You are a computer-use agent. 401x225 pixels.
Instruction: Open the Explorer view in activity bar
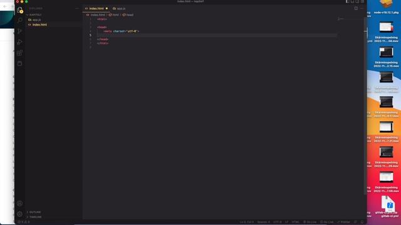tap(19, 10)
